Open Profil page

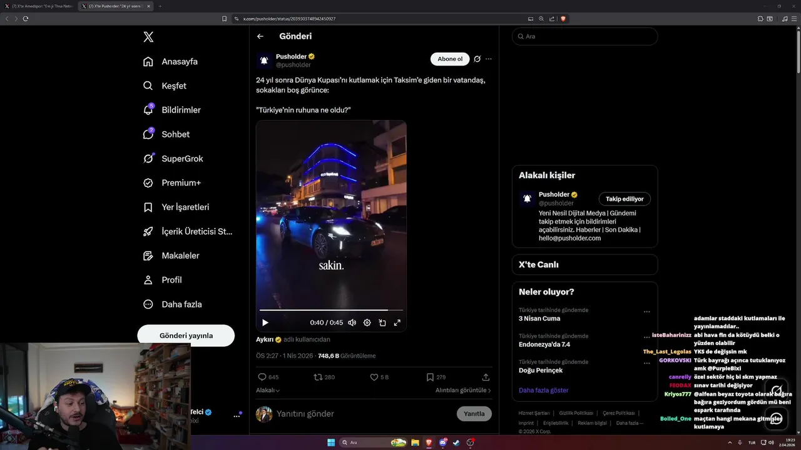[162, 280]
